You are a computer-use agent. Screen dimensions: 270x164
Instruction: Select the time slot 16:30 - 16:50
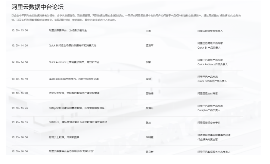pyautogui.click(x=20, y=151)
